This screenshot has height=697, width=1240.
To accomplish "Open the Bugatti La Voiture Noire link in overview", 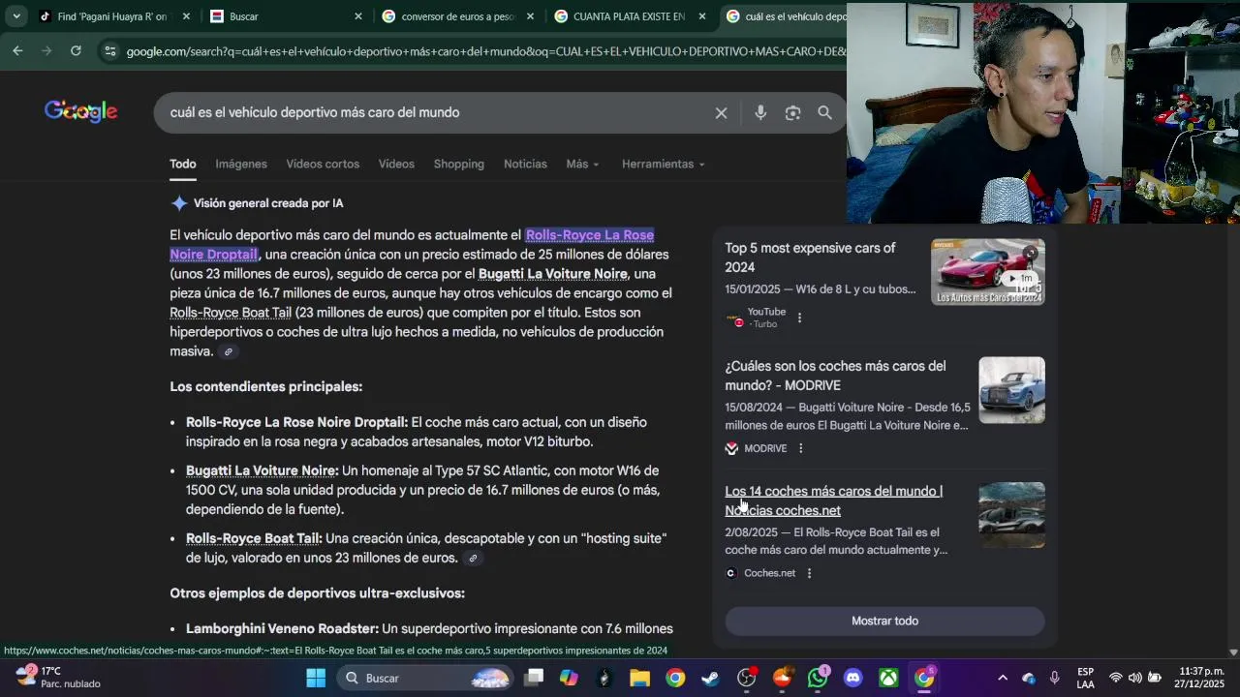I will pos(553,274).
